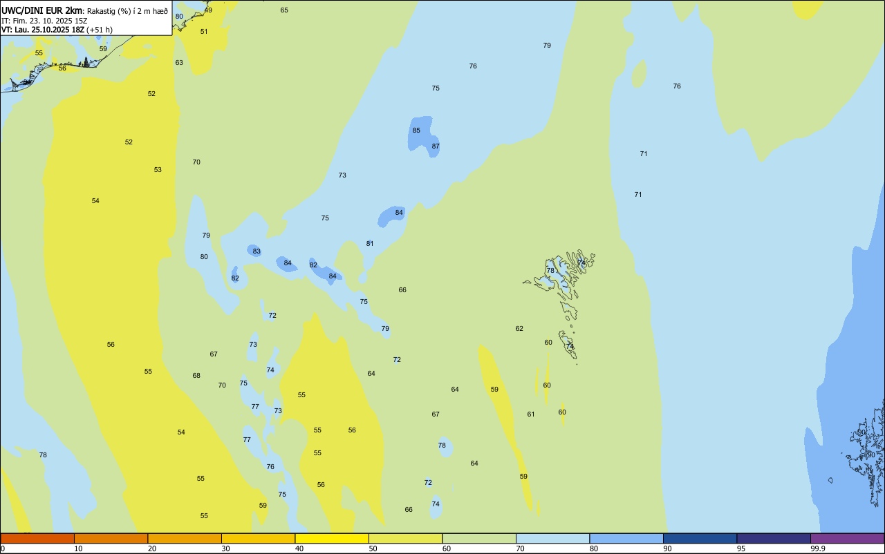Click the legend tick label '20'

tap(152, 548)
